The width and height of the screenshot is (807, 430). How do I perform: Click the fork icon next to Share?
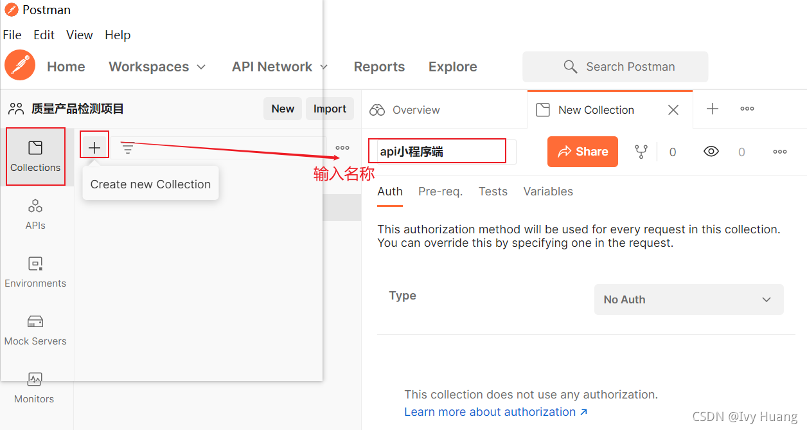641,152
